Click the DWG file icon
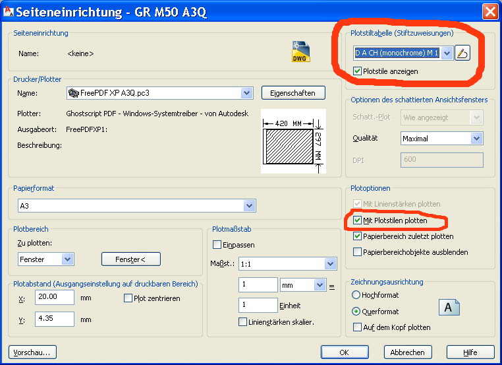The image size is (502, 365). click(x=300, y=51)
